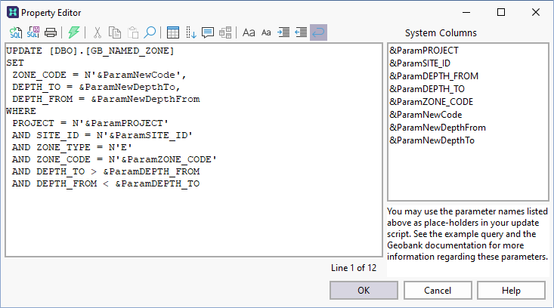Viewport: 554px width, 308px height.
Task: Minimize the Property Editor window
Action: click(x=466, y=12)
